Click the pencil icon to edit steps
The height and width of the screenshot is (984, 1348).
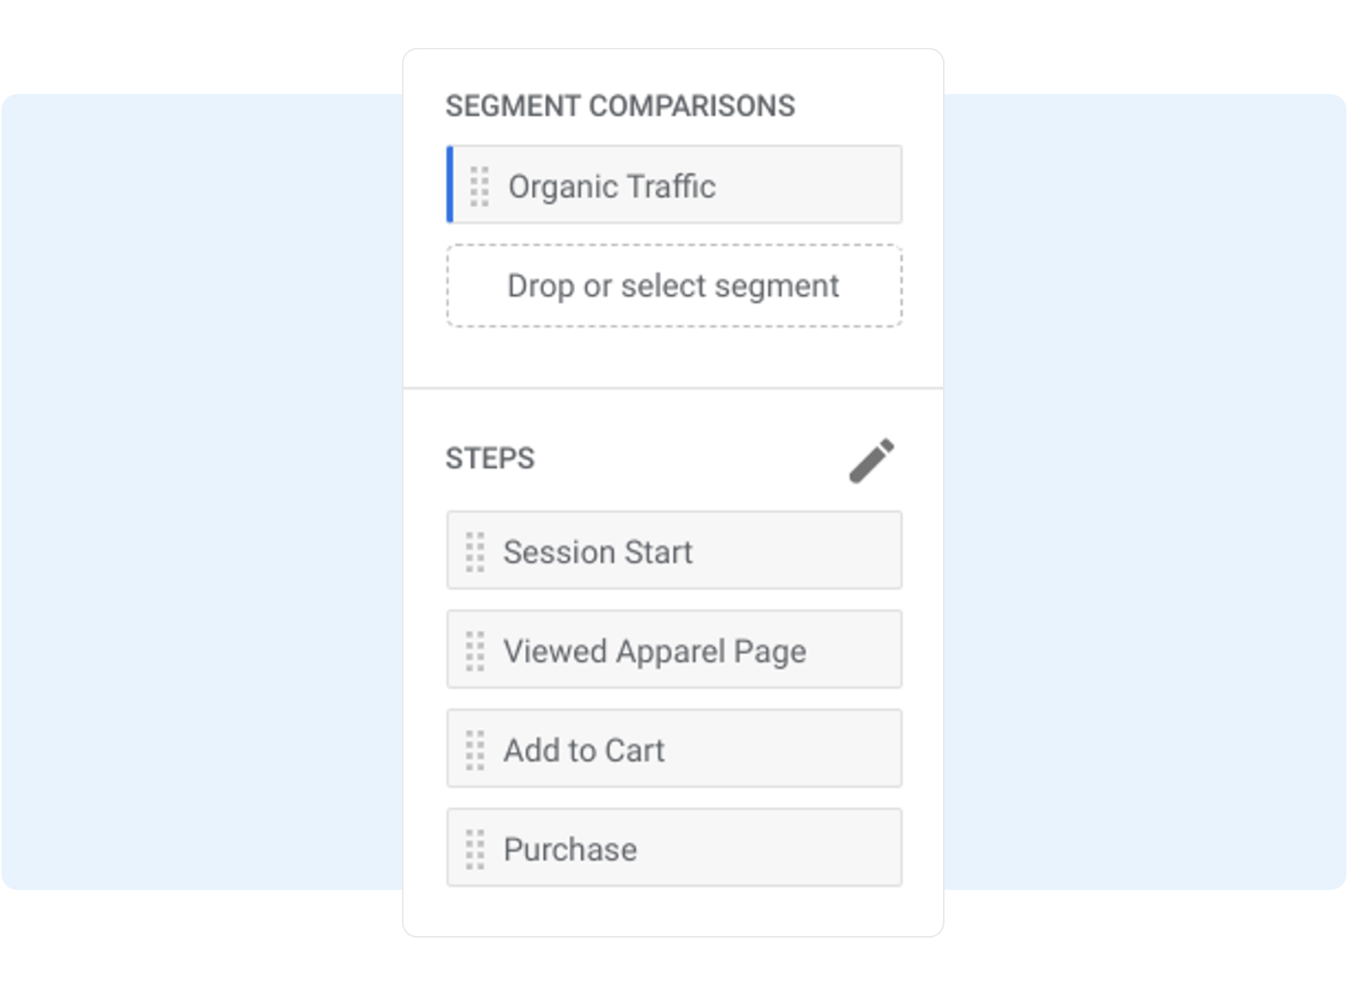pyautogui.click(x=871, y=460)
